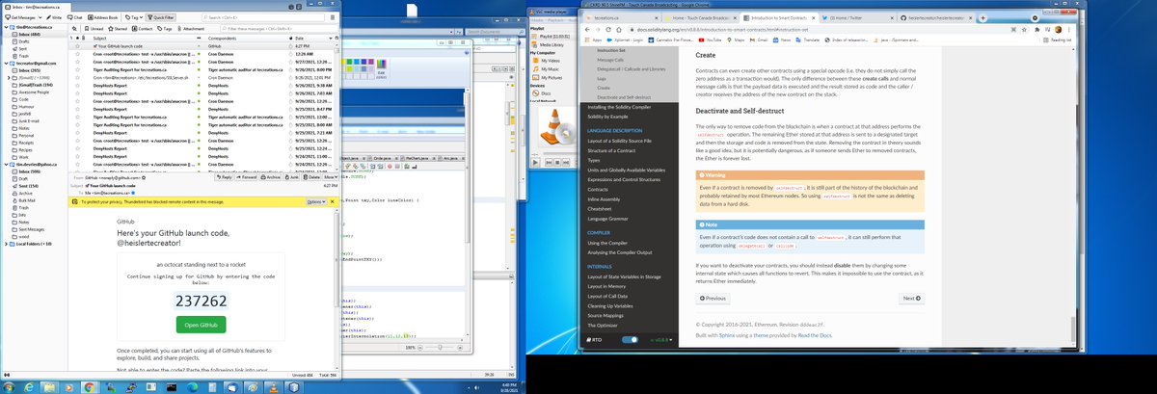This screenshot has height=394, width=1157.
Task: Click the Chrome address bar
Action: (829, 30)
